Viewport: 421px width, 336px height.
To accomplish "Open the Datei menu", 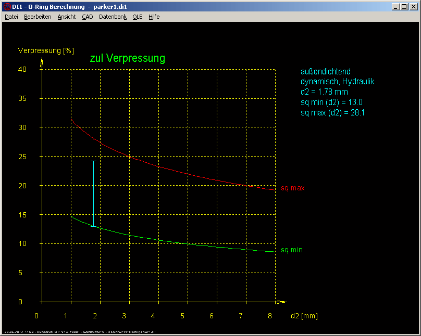I will click(x=11, y=17).
